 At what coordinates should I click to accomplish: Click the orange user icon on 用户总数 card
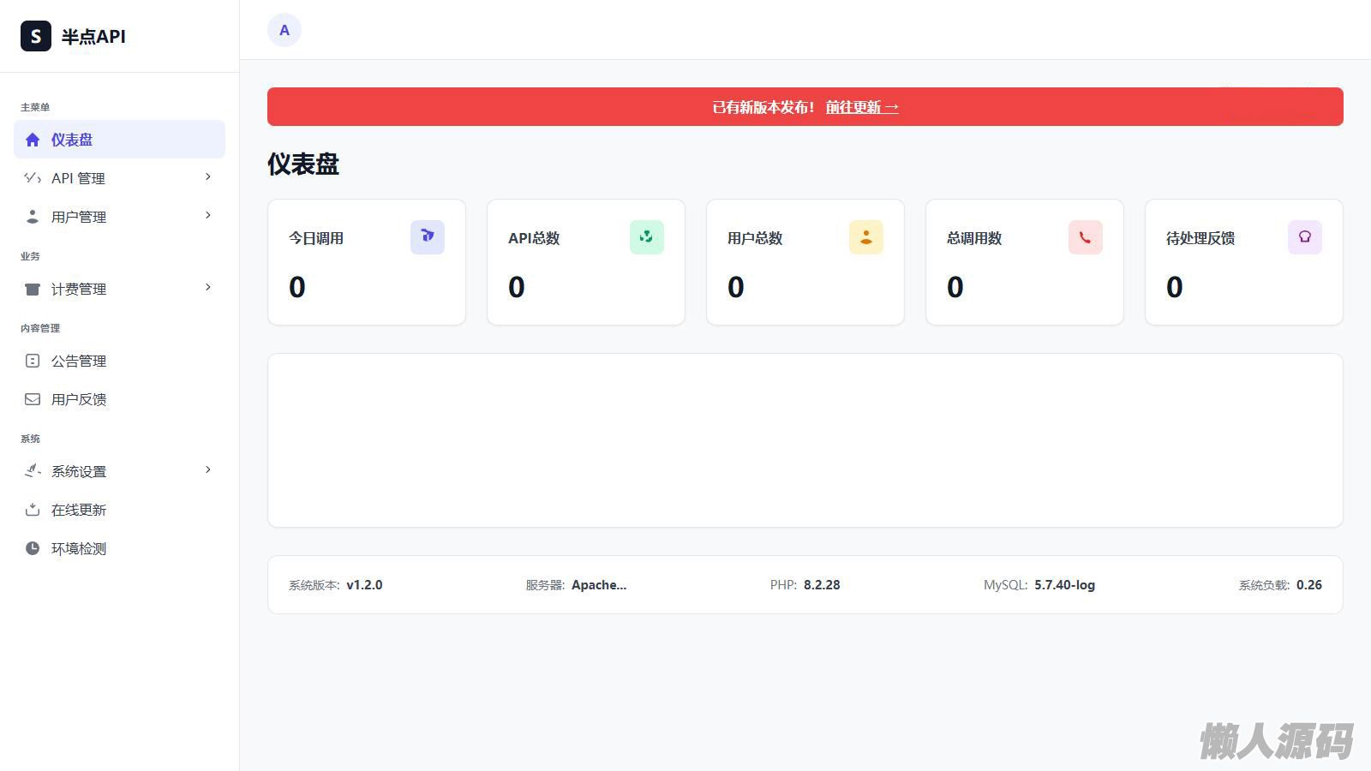tap(866, 237)
